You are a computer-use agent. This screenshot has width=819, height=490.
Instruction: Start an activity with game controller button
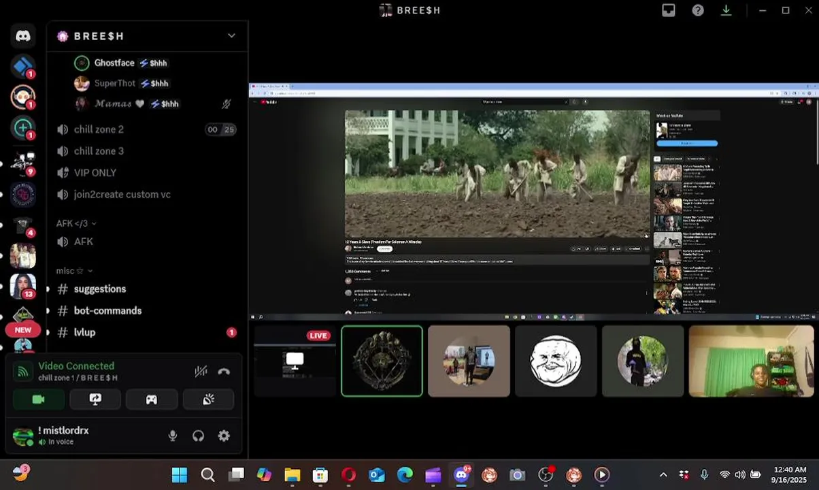click(x=152, y=399)
